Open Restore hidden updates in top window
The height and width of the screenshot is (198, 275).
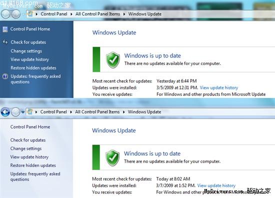33,68
